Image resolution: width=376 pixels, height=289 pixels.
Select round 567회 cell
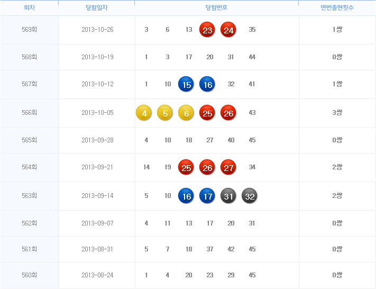[x=29, y=84]
